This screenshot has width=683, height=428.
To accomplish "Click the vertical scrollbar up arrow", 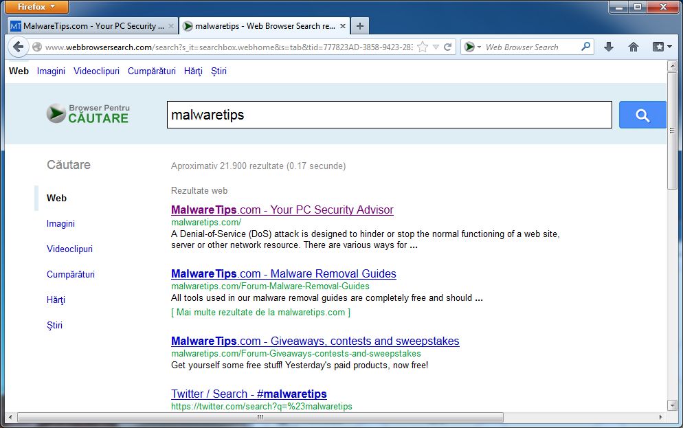I will [x=672, y=66].
